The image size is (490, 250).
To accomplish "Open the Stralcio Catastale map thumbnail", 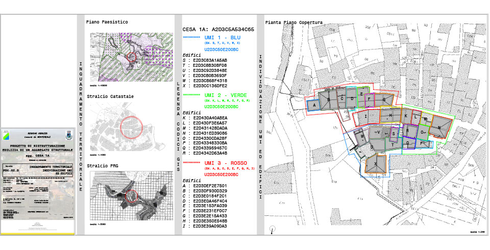I will [x=128, y=127].
